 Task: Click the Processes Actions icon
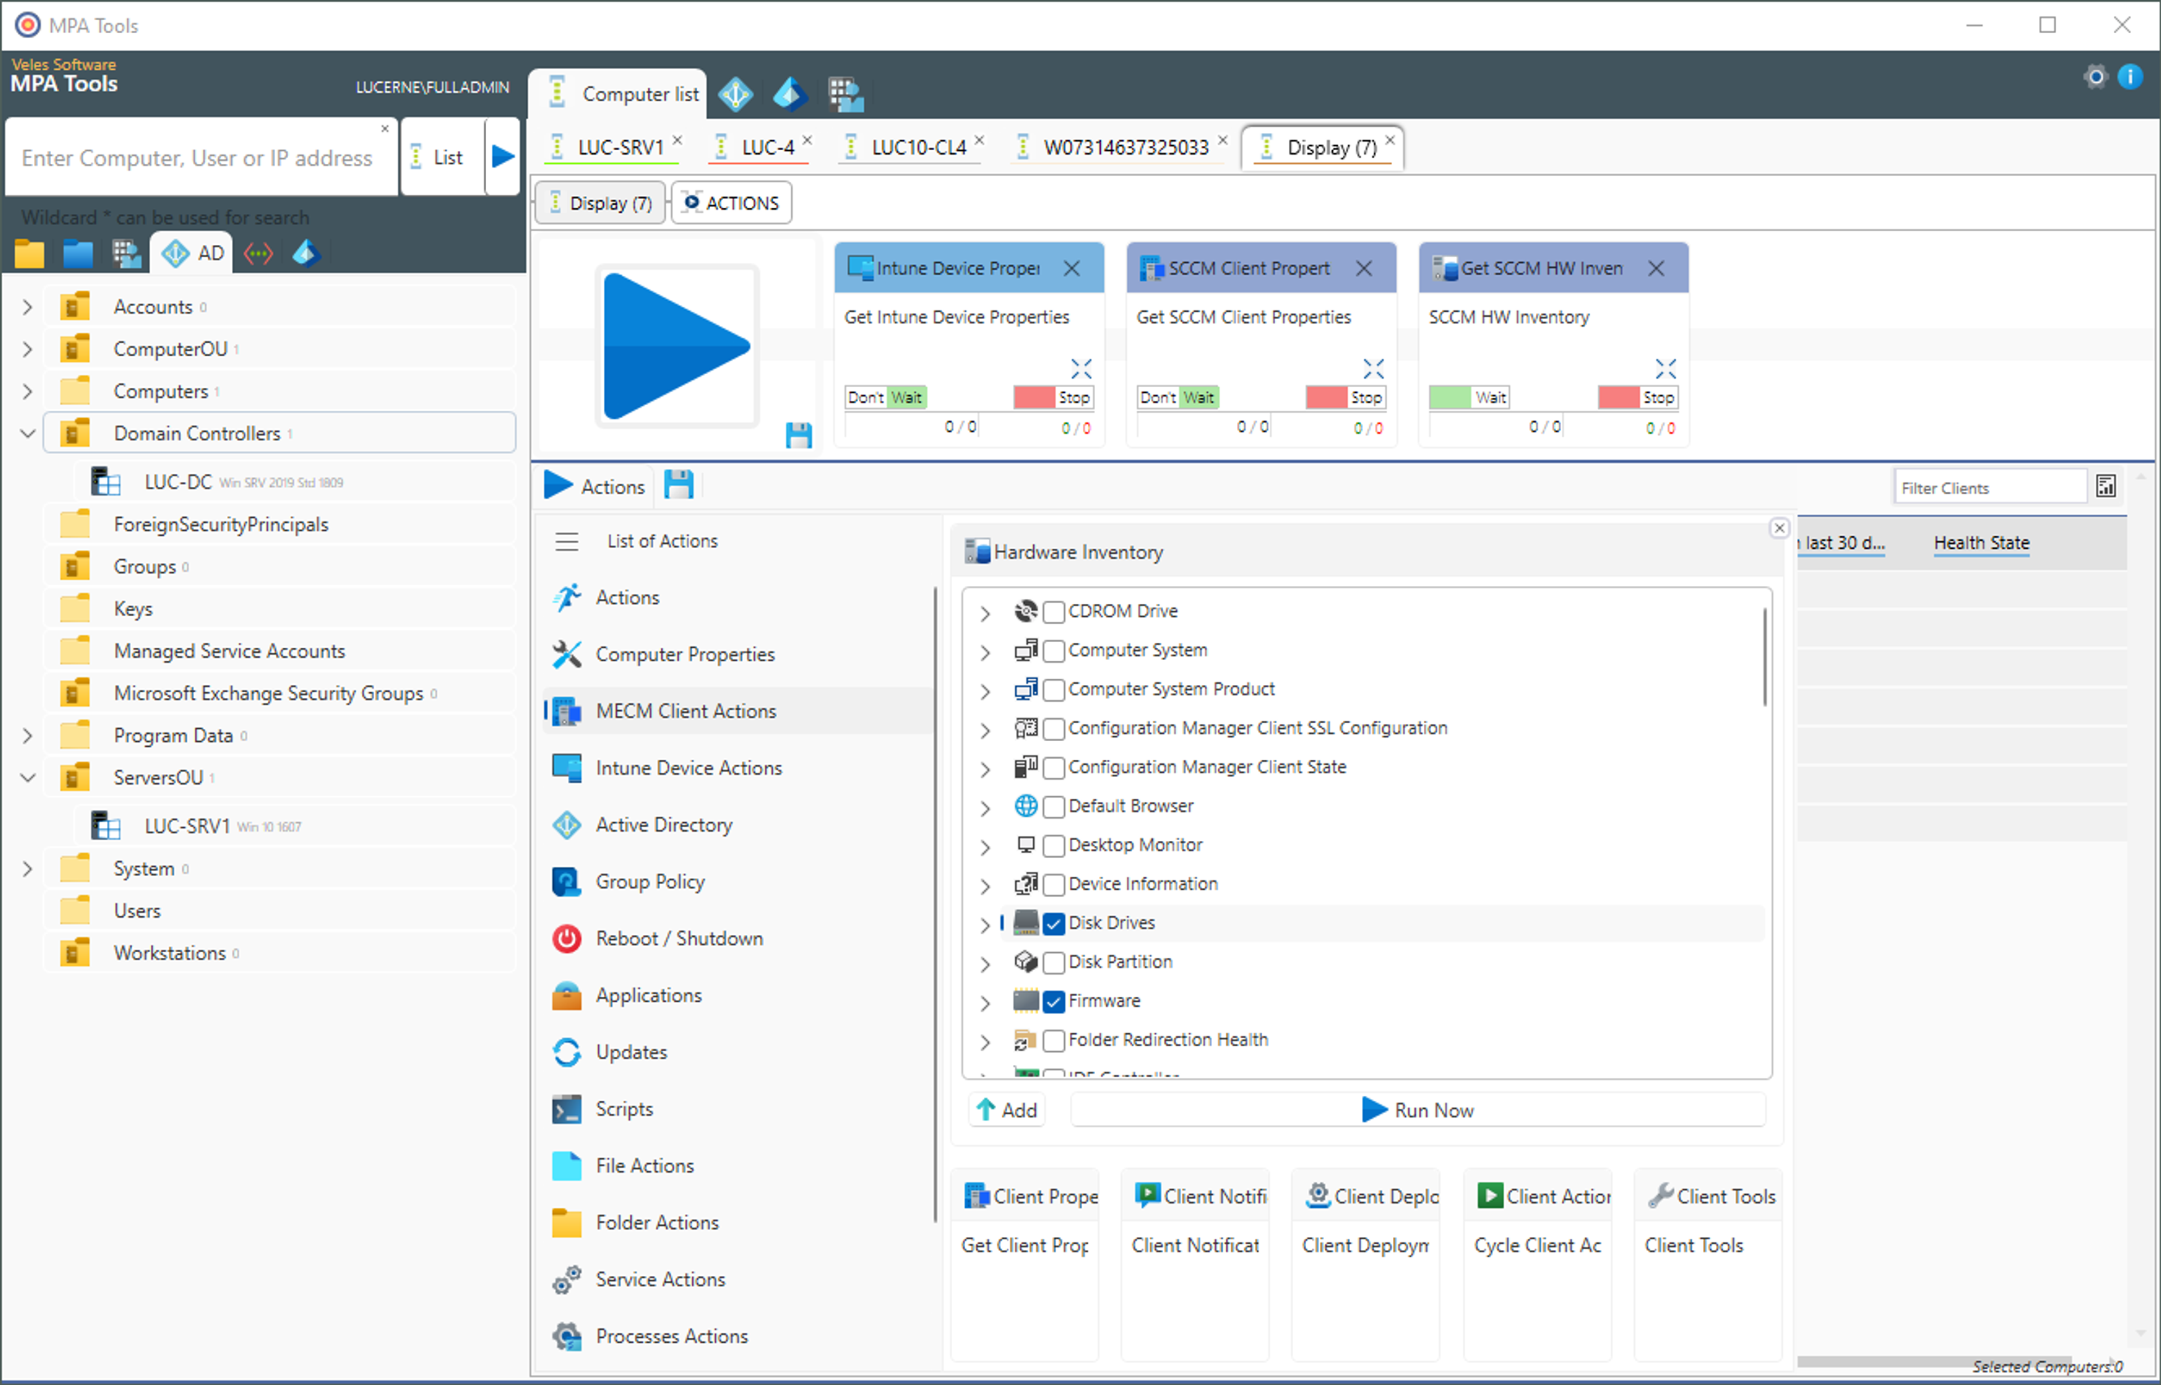[567, 1337]
